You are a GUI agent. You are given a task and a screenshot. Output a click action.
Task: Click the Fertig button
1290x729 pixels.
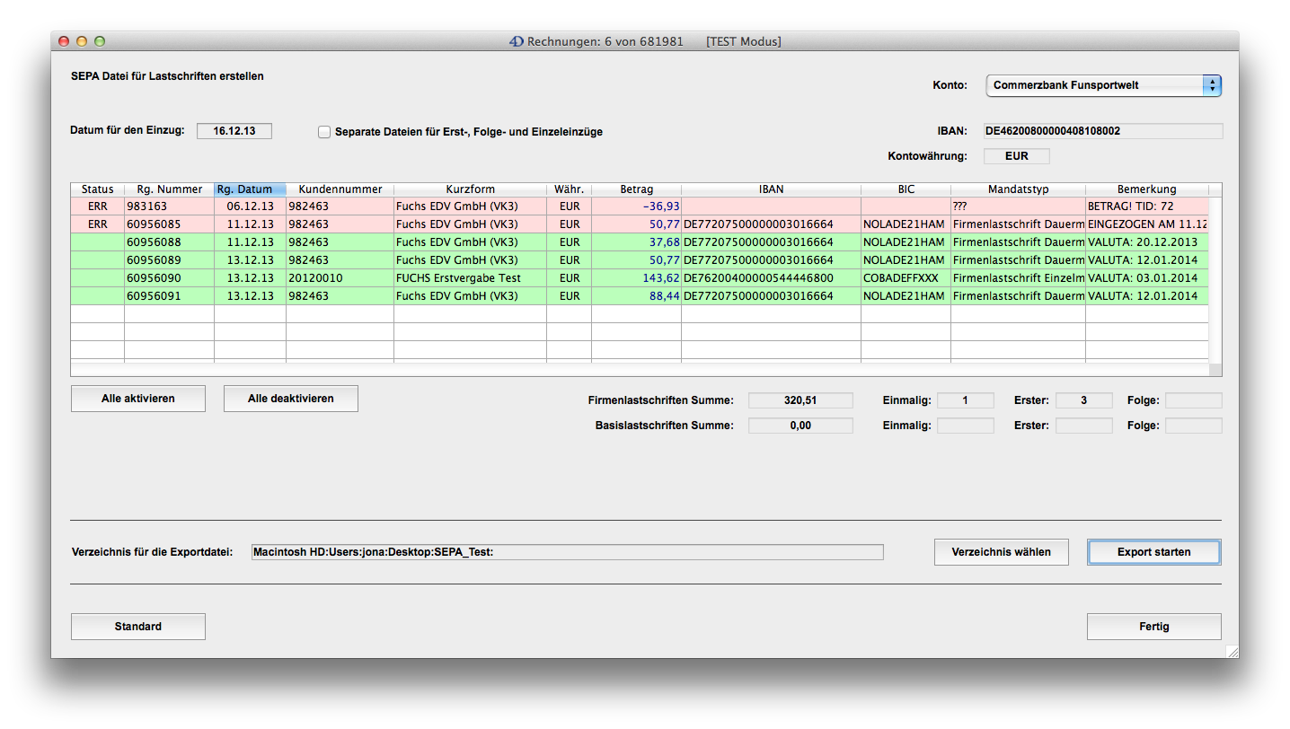coord(1153,627)
